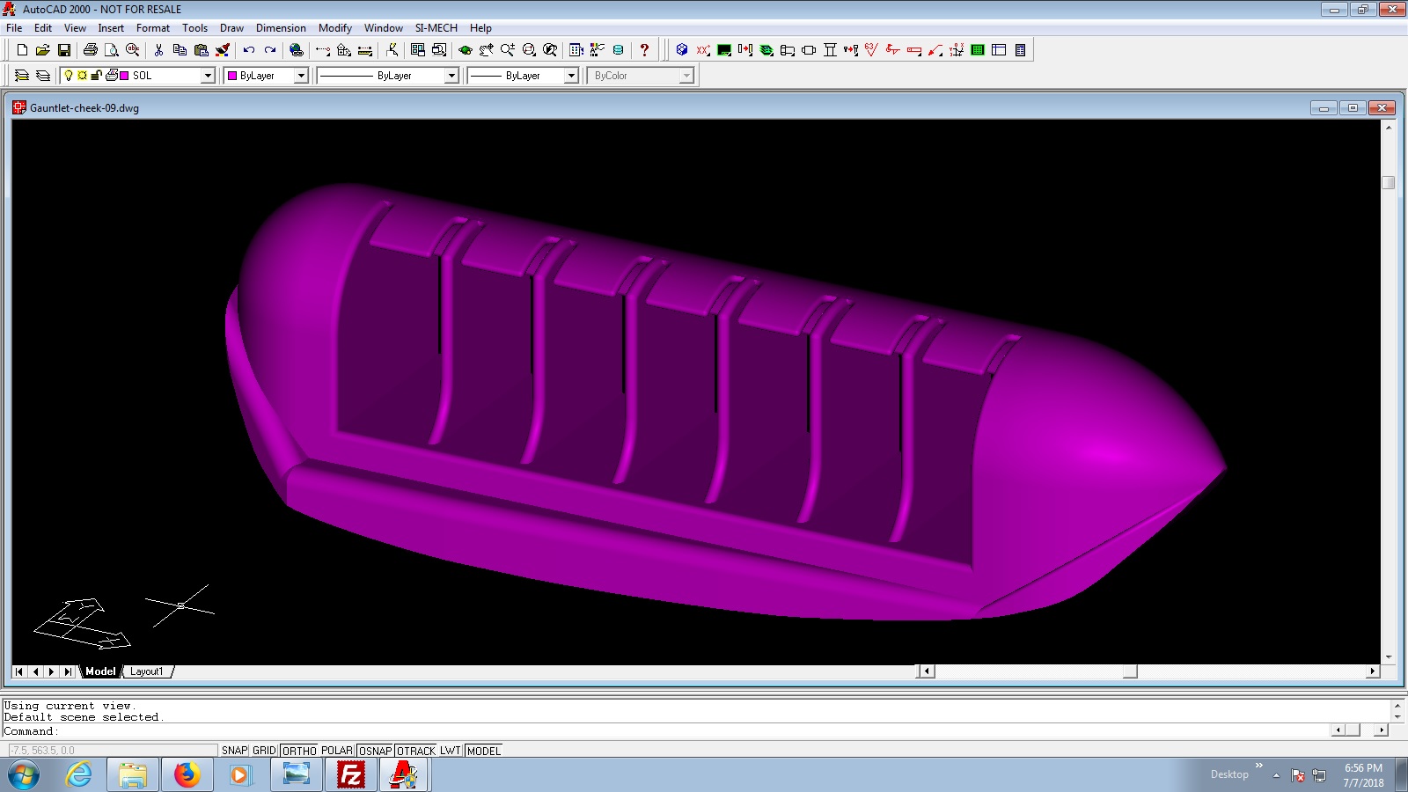
Task: Select the Cut scissors icon
Action: point(158,50)
